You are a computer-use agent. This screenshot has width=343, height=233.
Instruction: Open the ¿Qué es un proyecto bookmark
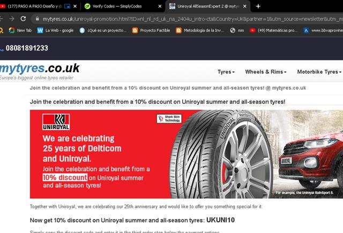point(103,31)
